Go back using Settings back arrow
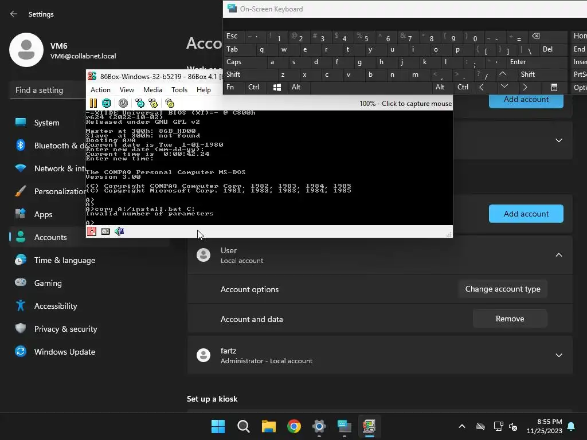Image resolution: width=587 pixels, height=440 pixels. click(14, 14)
